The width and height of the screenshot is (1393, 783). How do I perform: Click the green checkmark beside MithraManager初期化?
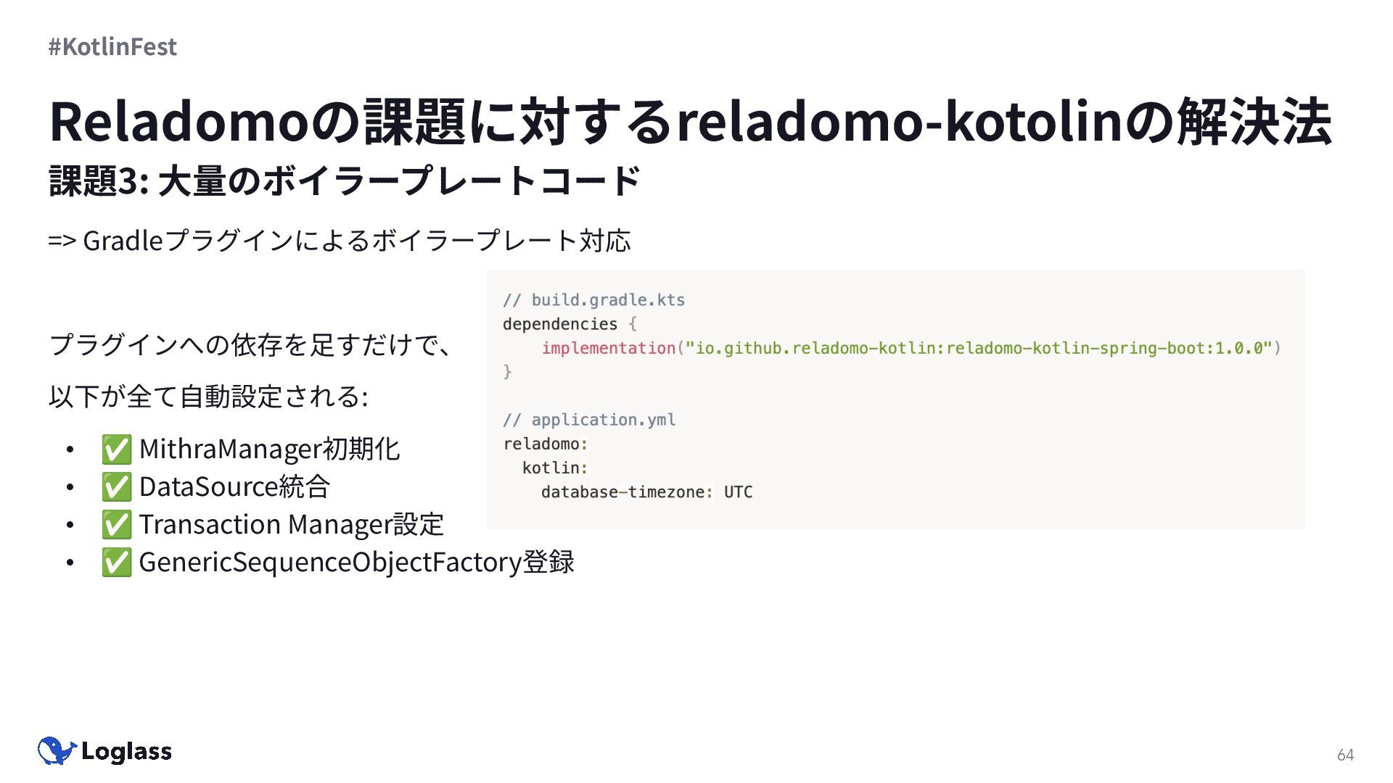[x=116, y=449]
